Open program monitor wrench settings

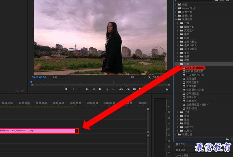click(149, 77)
